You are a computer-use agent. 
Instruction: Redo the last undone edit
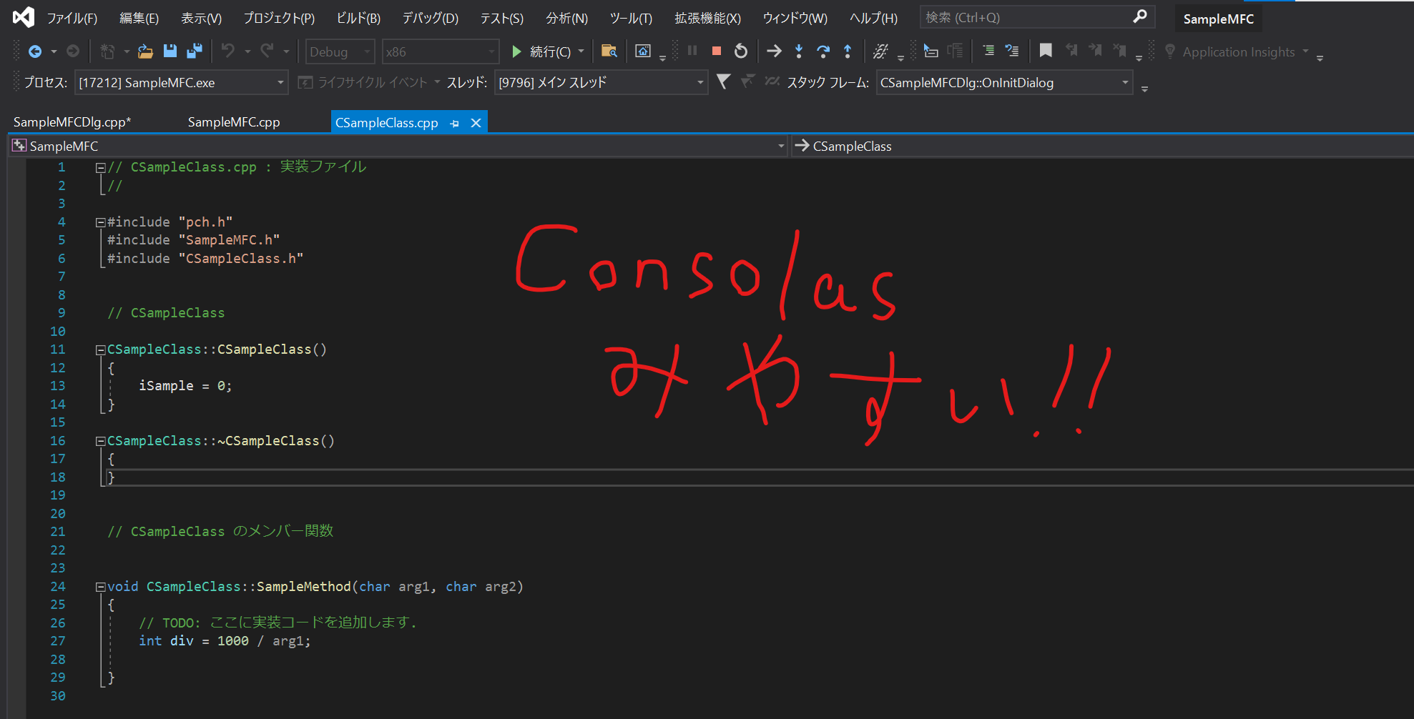point(267,51)
